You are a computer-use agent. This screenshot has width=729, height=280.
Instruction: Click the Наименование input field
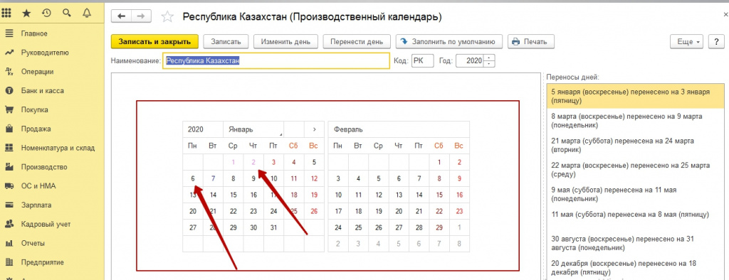(x=276, y=61)
